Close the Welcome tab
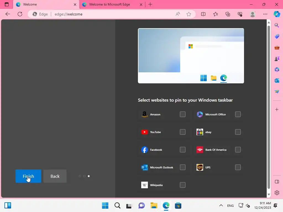Viewport: 283px width, 212px height. coord(75,4)
